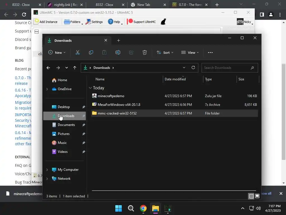Open Settings in the UltimMC toolbar
Viewport: 286px width, 215px height.
click(x=94, y=22)
